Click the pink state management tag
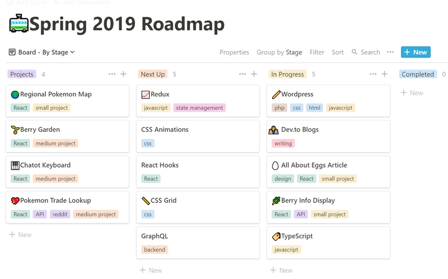Image resolution: width=448 pixels, height=279 pixels. [199, 108]
